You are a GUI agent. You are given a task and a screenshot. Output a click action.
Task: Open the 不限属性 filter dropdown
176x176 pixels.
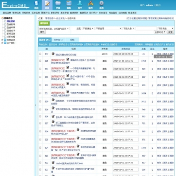(x=88, y=28)
